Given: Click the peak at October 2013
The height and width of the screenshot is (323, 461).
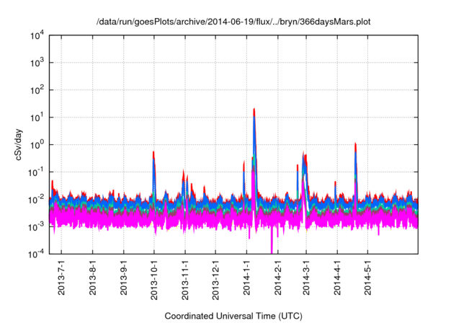Looking at the screenshot, I should click(154, 154).
